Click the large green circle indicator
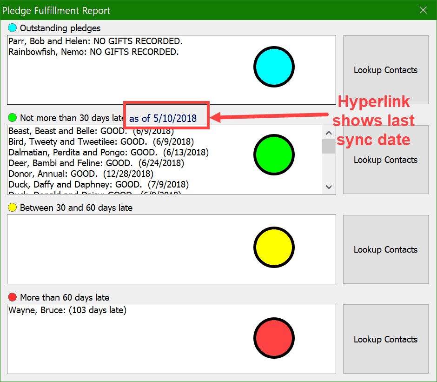 pos(274,155)
